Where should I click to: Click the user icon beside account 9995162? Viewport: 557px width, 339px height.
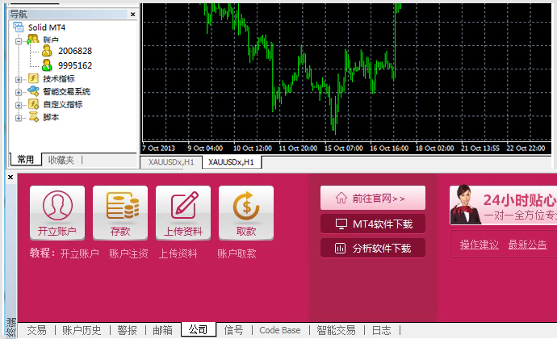[x=47, y=65]
